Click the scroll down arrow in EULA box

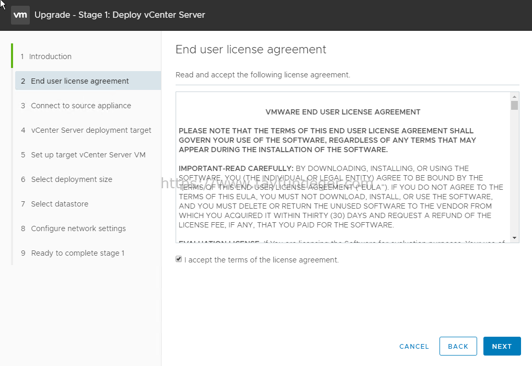[514, 238]
